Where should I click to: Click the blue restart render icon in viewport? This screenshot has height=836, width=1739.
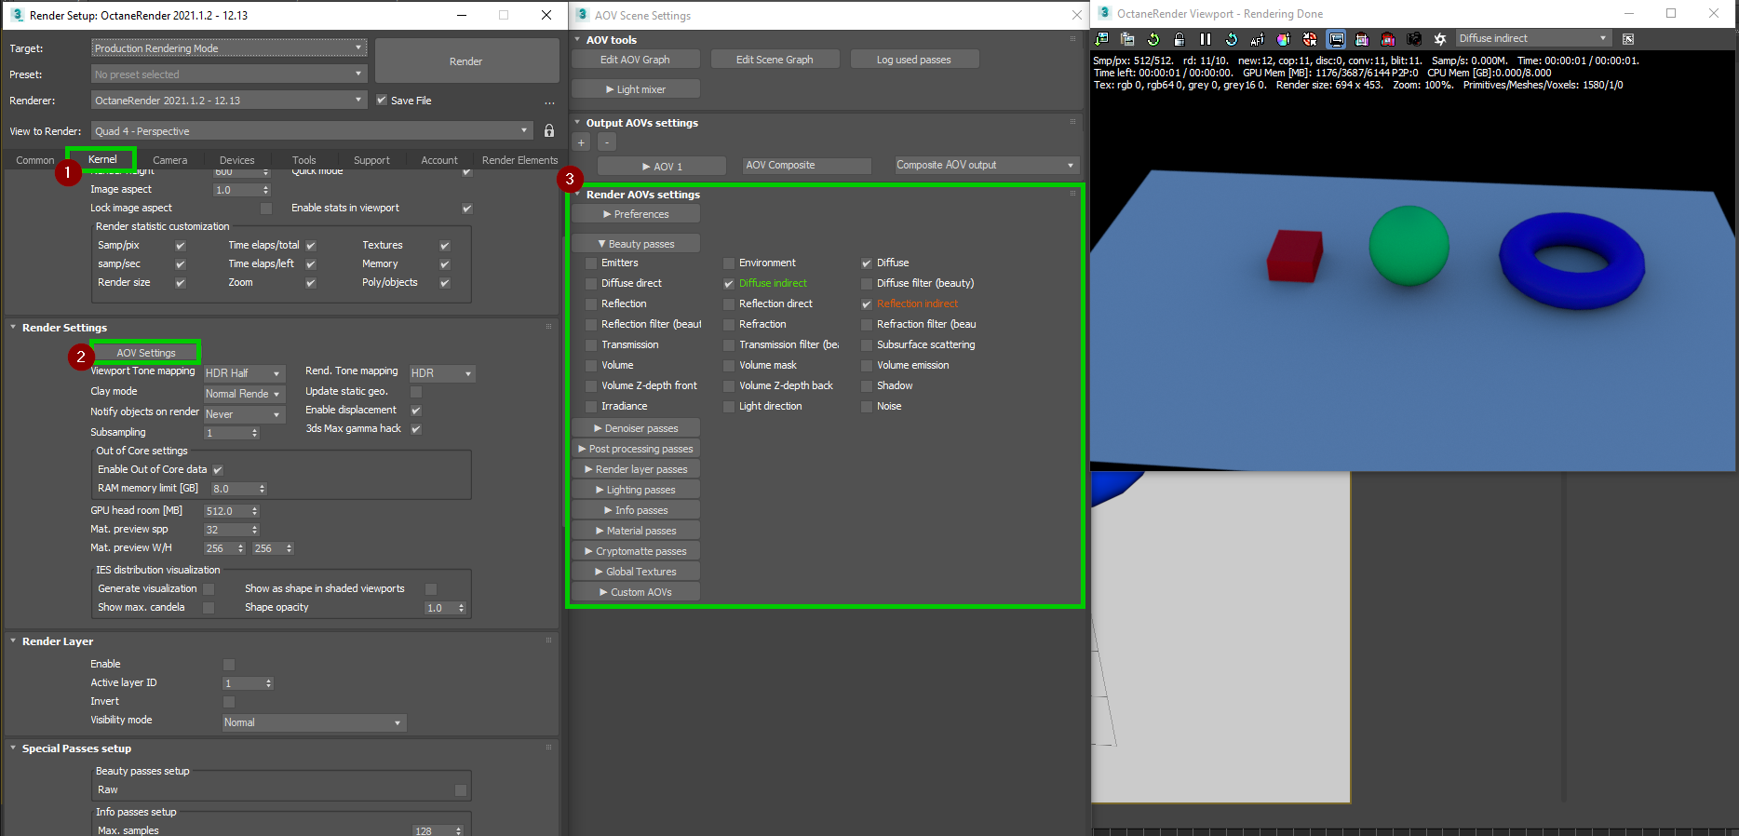click(1232, 39)
